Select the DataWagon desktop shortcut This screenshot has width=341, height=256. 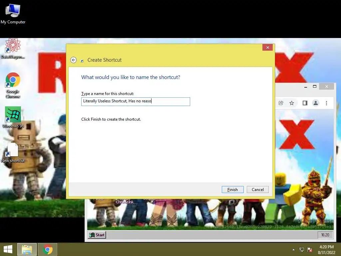[x=13, y=49]
